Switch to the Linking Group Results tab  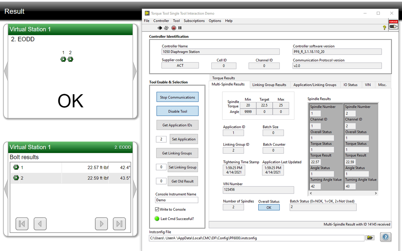click(269, 85)
